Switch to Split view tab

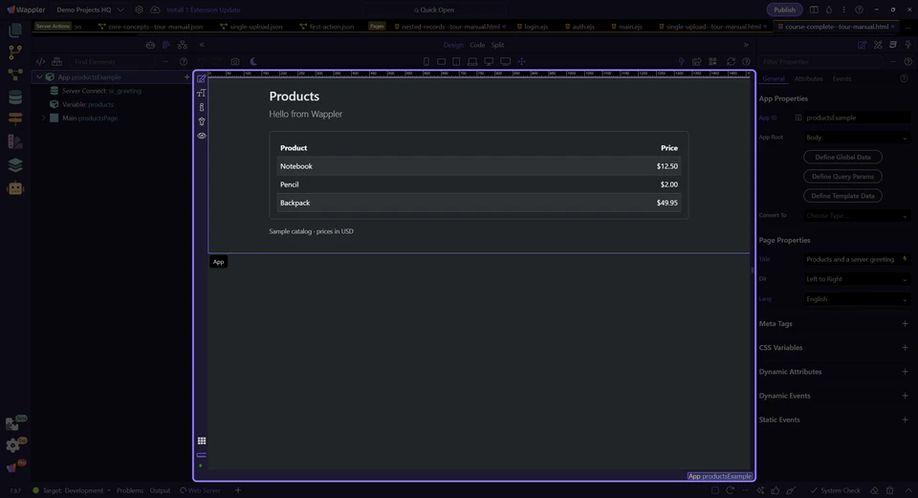click(497, 45)
